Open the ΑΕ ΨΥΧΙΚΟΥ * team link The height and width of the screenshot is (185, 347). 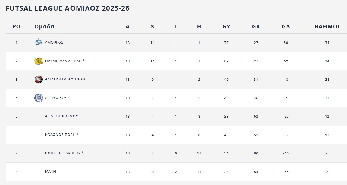click(x=57, y=98)
